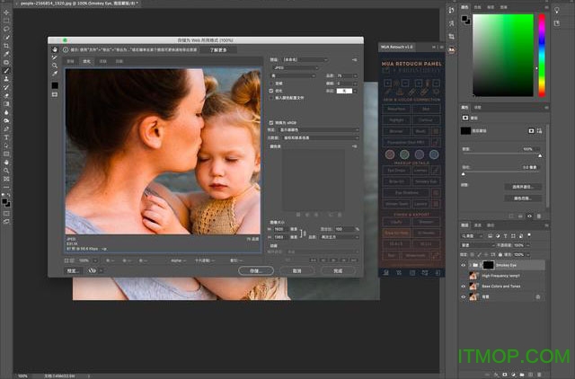This screenshot has height=379, width=575.
Task: Open the Preview color profile dropdown
Action: pyautogui.click(x=319, y=130)
